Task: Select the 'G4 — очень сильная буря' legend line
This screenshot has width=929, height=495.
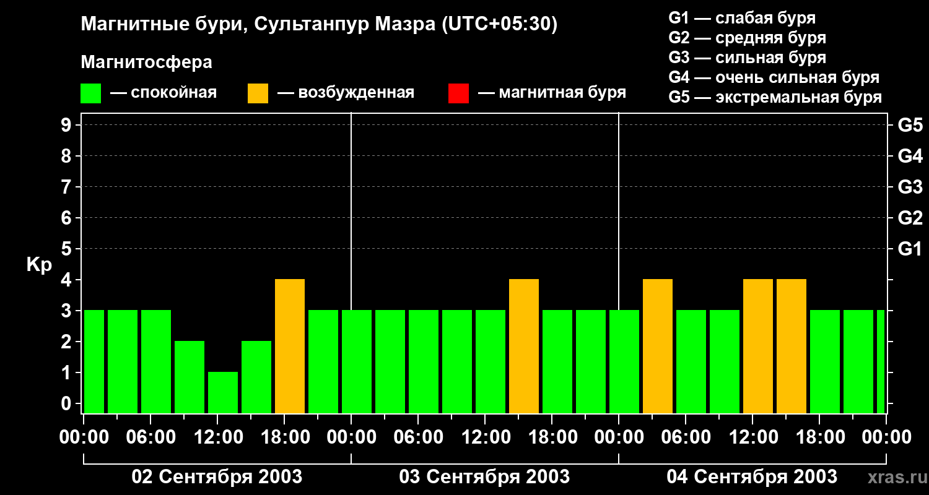Action: pyautogui.click(x=774, y=77)
